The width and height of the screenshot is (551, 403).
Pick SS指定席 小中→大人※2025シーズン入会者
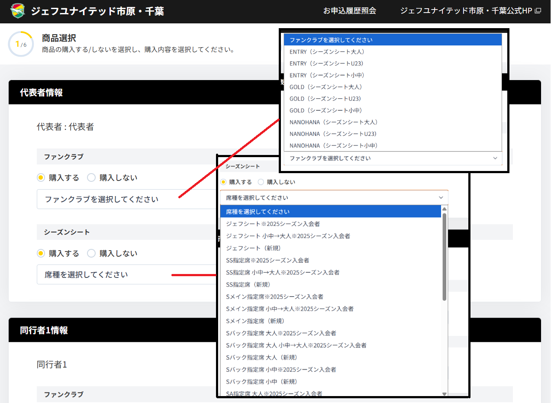click(331, 272)
